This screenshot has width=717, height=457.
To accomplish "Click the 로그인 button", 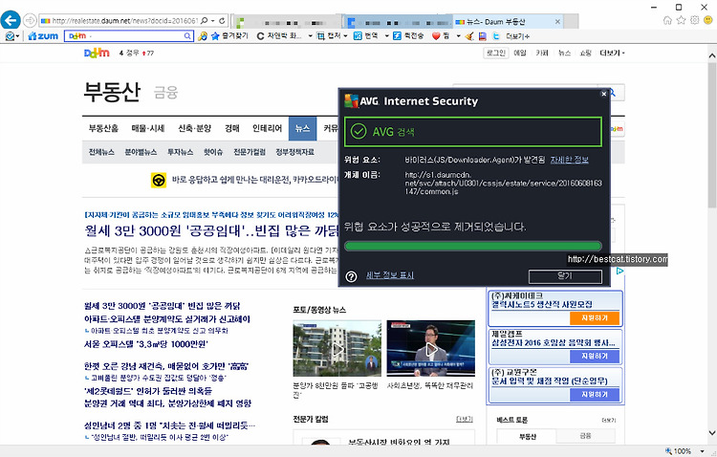I will tap(495, 54).
